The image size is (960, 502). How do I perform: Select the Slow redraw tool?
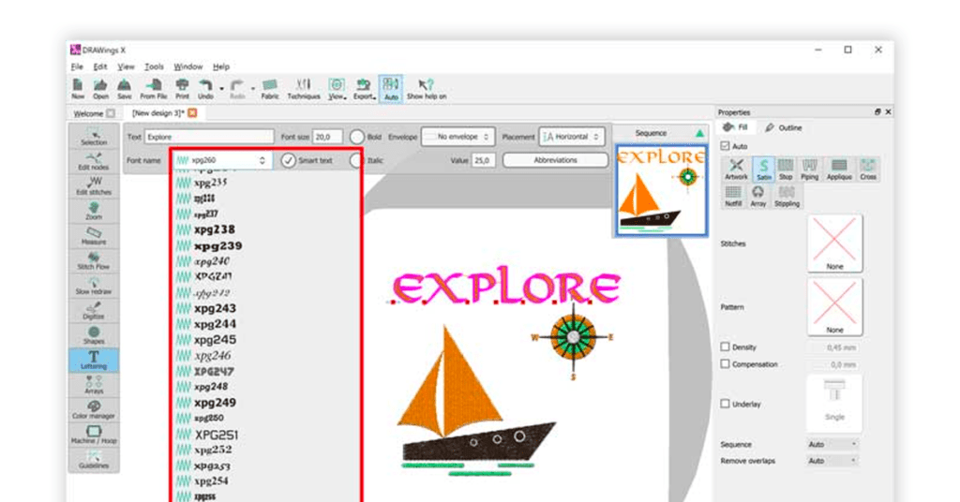click(94, 286)
